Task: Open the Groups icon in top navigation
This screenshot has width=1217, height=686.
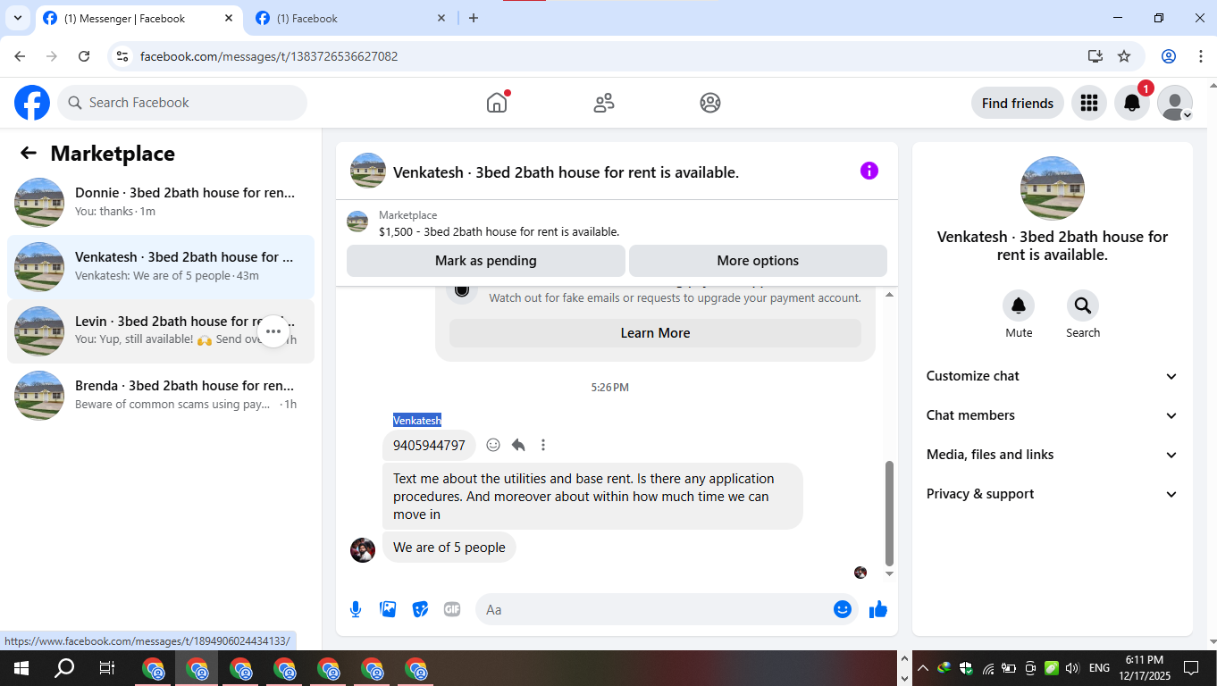Action: coord(710,103)
